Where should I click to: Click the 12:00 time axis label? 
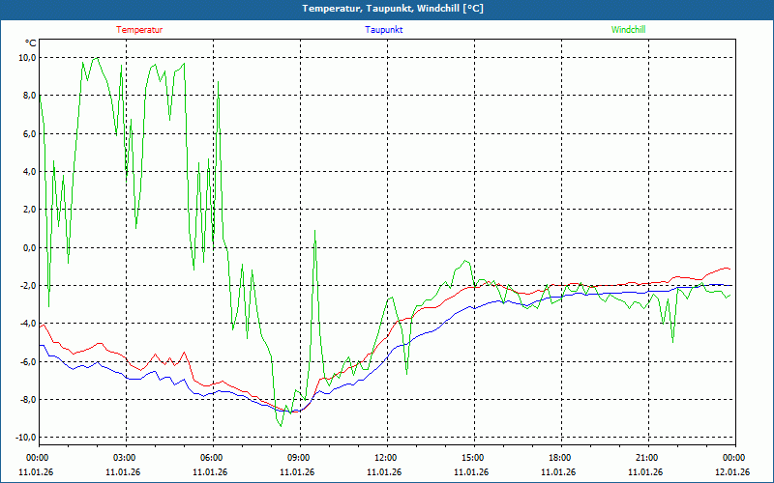coord(386,458)
